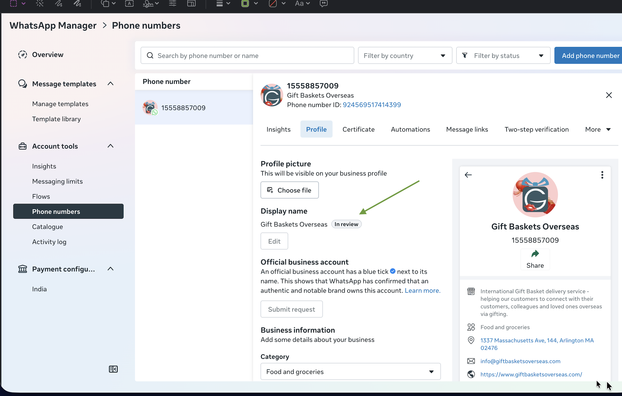Click the Add phone number button

coord(589,55)
